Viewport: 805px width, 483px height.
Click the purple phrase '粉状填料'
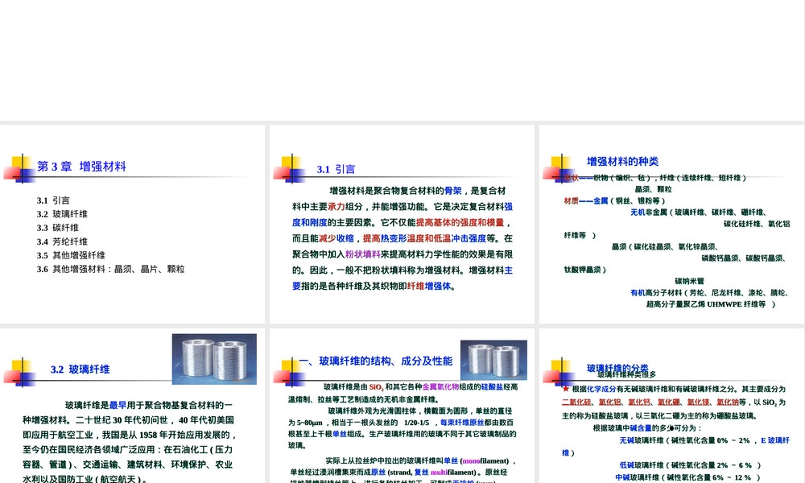pyautogui.click(x=362, y=254)
